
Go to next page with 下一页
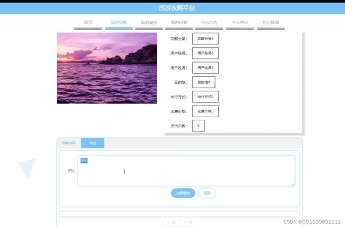click(188, 223)
